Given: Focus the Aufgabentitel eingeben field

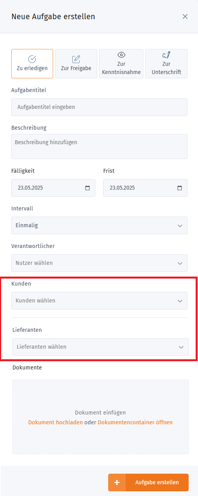Looking at the screenshot, I should coord(99,107).
